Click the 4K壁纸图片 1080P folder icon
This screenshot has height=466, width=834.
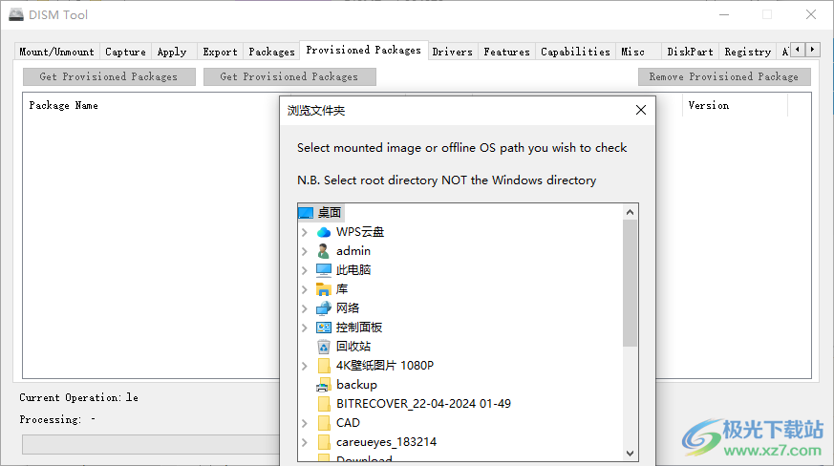click(324, 366)
